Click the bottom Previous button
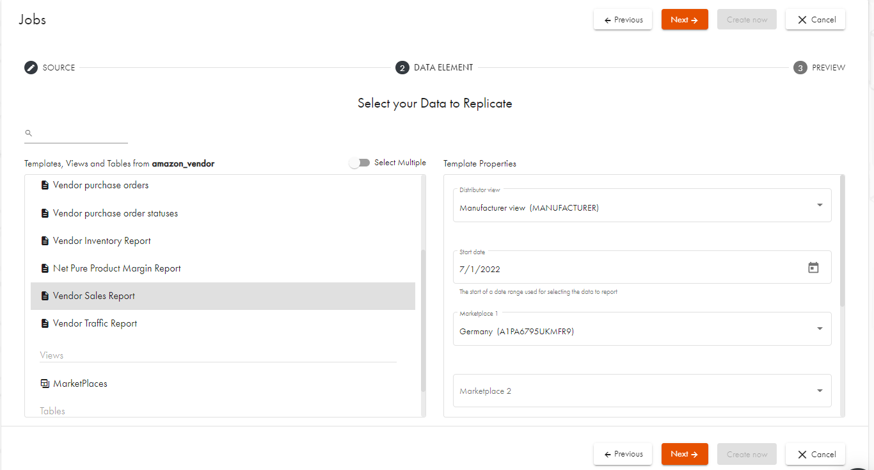The image size is (874, 470). click(x=623, y=454)
